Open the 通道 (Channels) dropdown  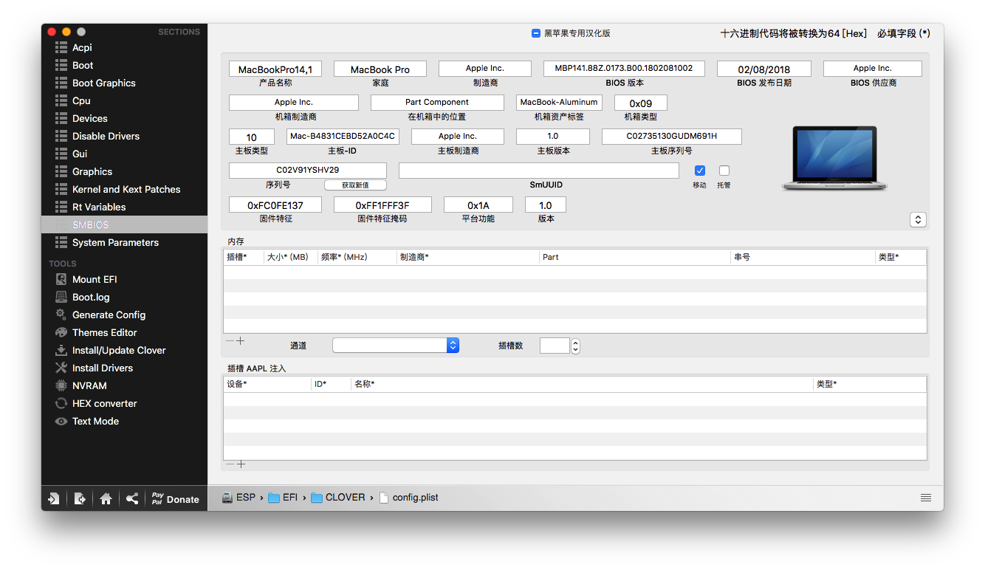396,346
